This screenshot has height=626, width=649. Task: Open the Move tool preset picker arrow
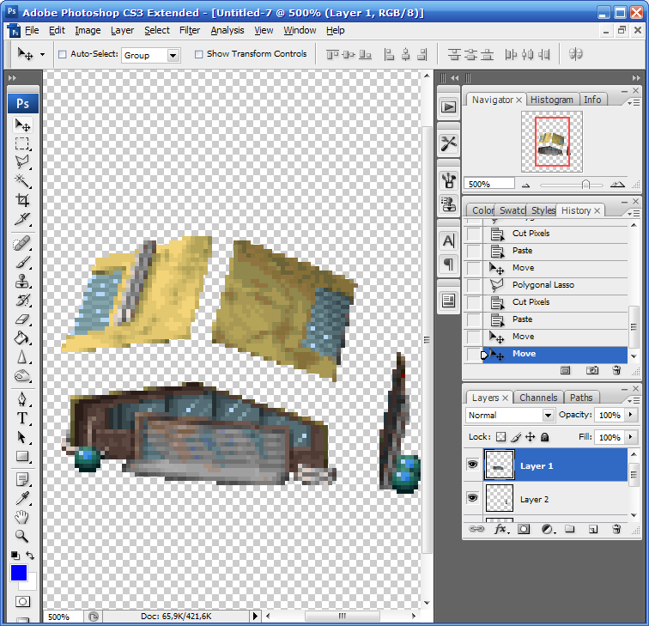click(x=42, y=54)
